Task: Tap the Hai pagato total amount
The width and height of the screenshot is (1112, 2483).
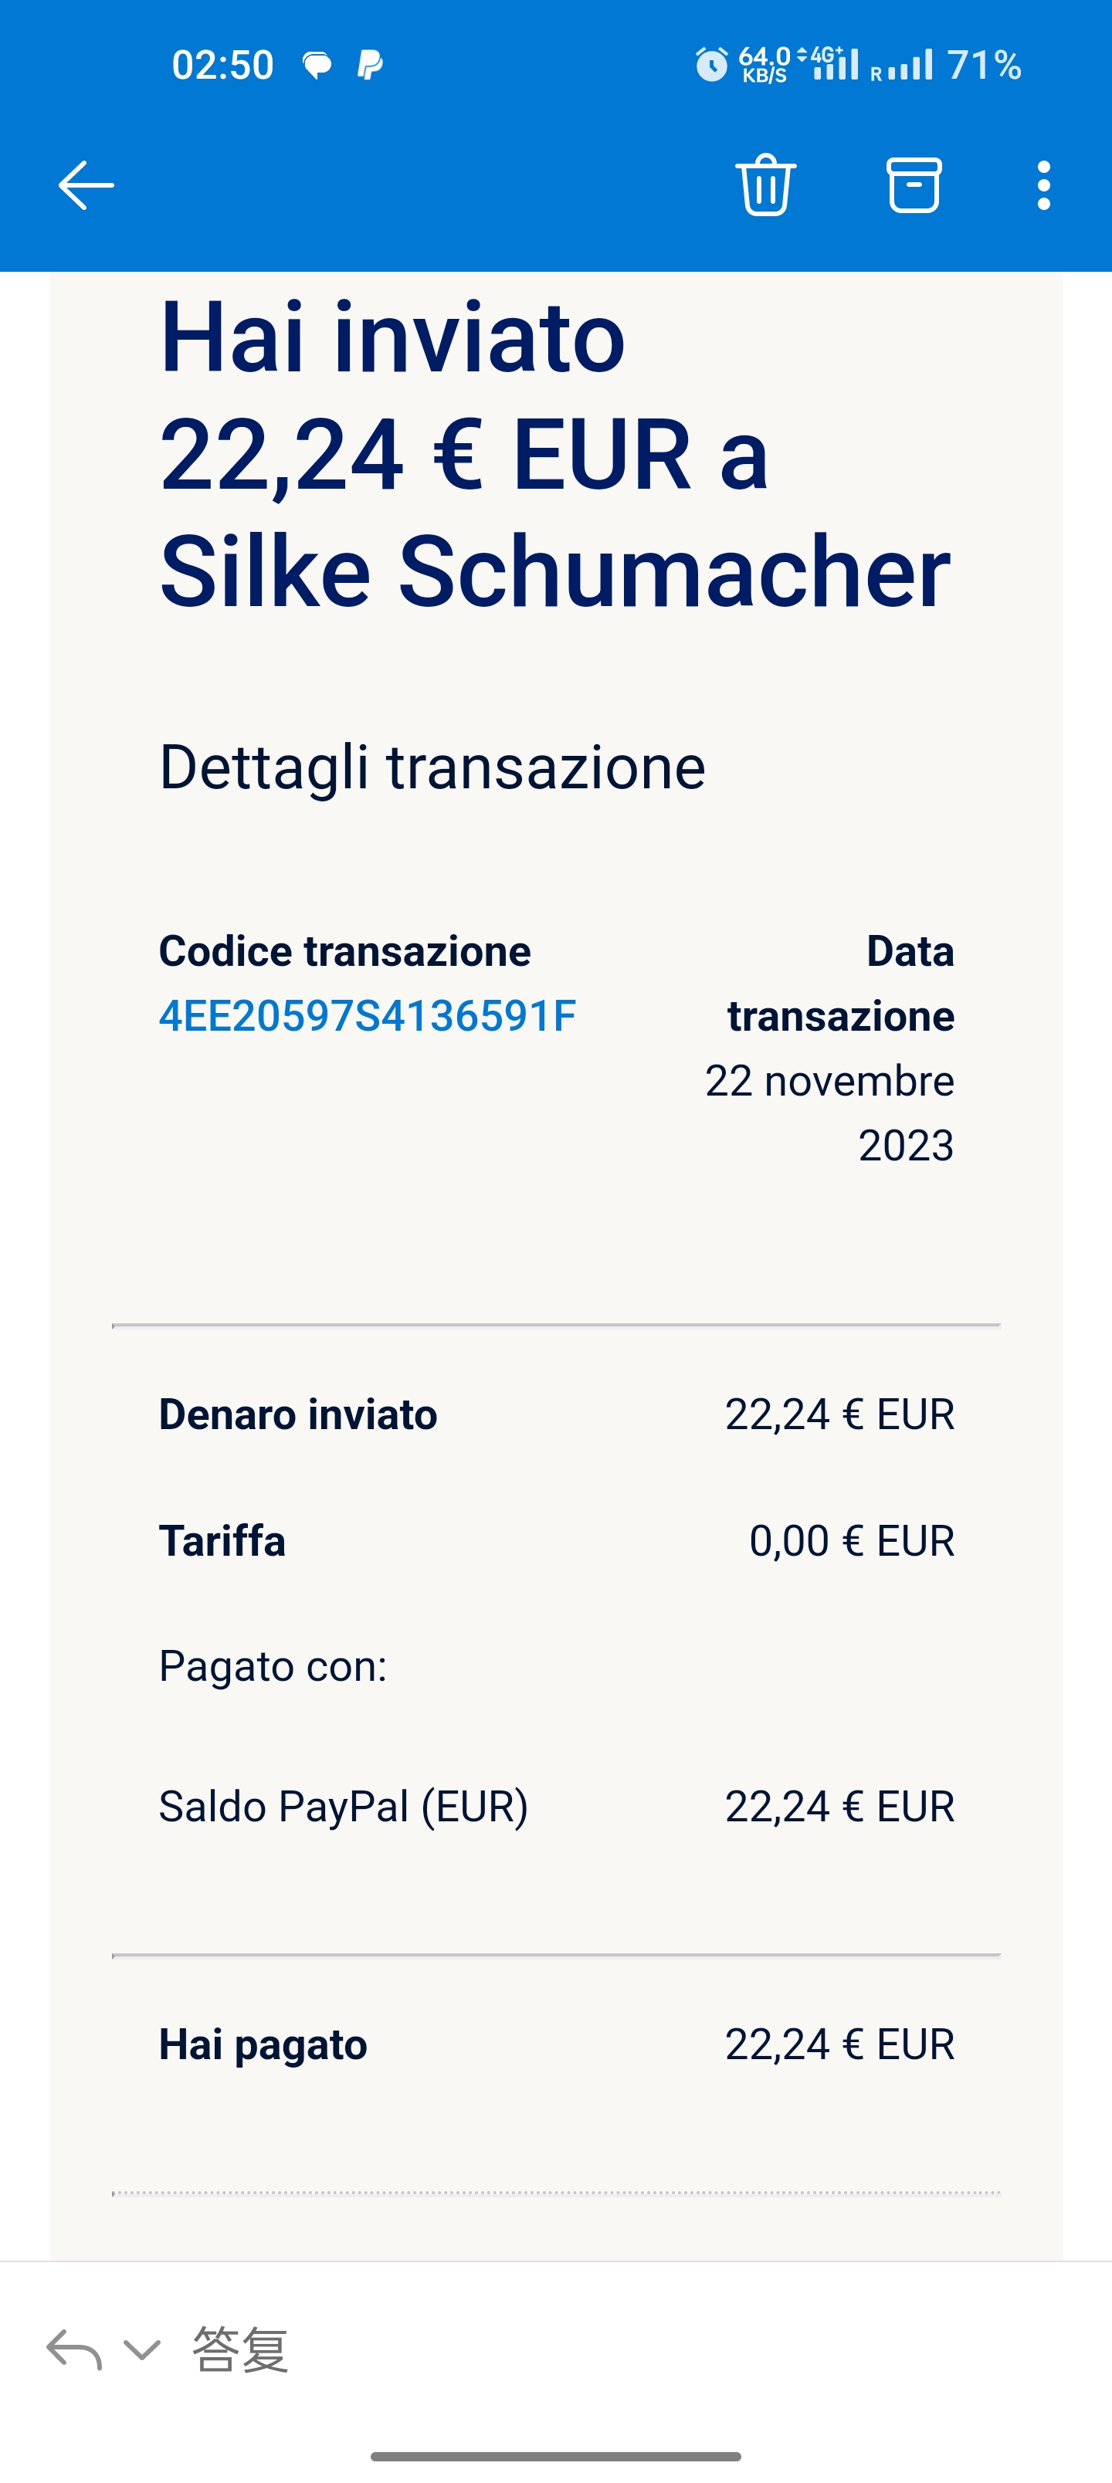Action: pyautogui.click(x=839, y=2044)
